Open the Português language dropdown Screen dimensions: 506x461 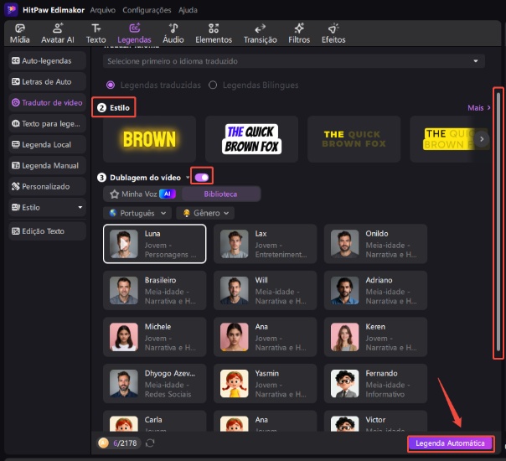tap(135, 213)
